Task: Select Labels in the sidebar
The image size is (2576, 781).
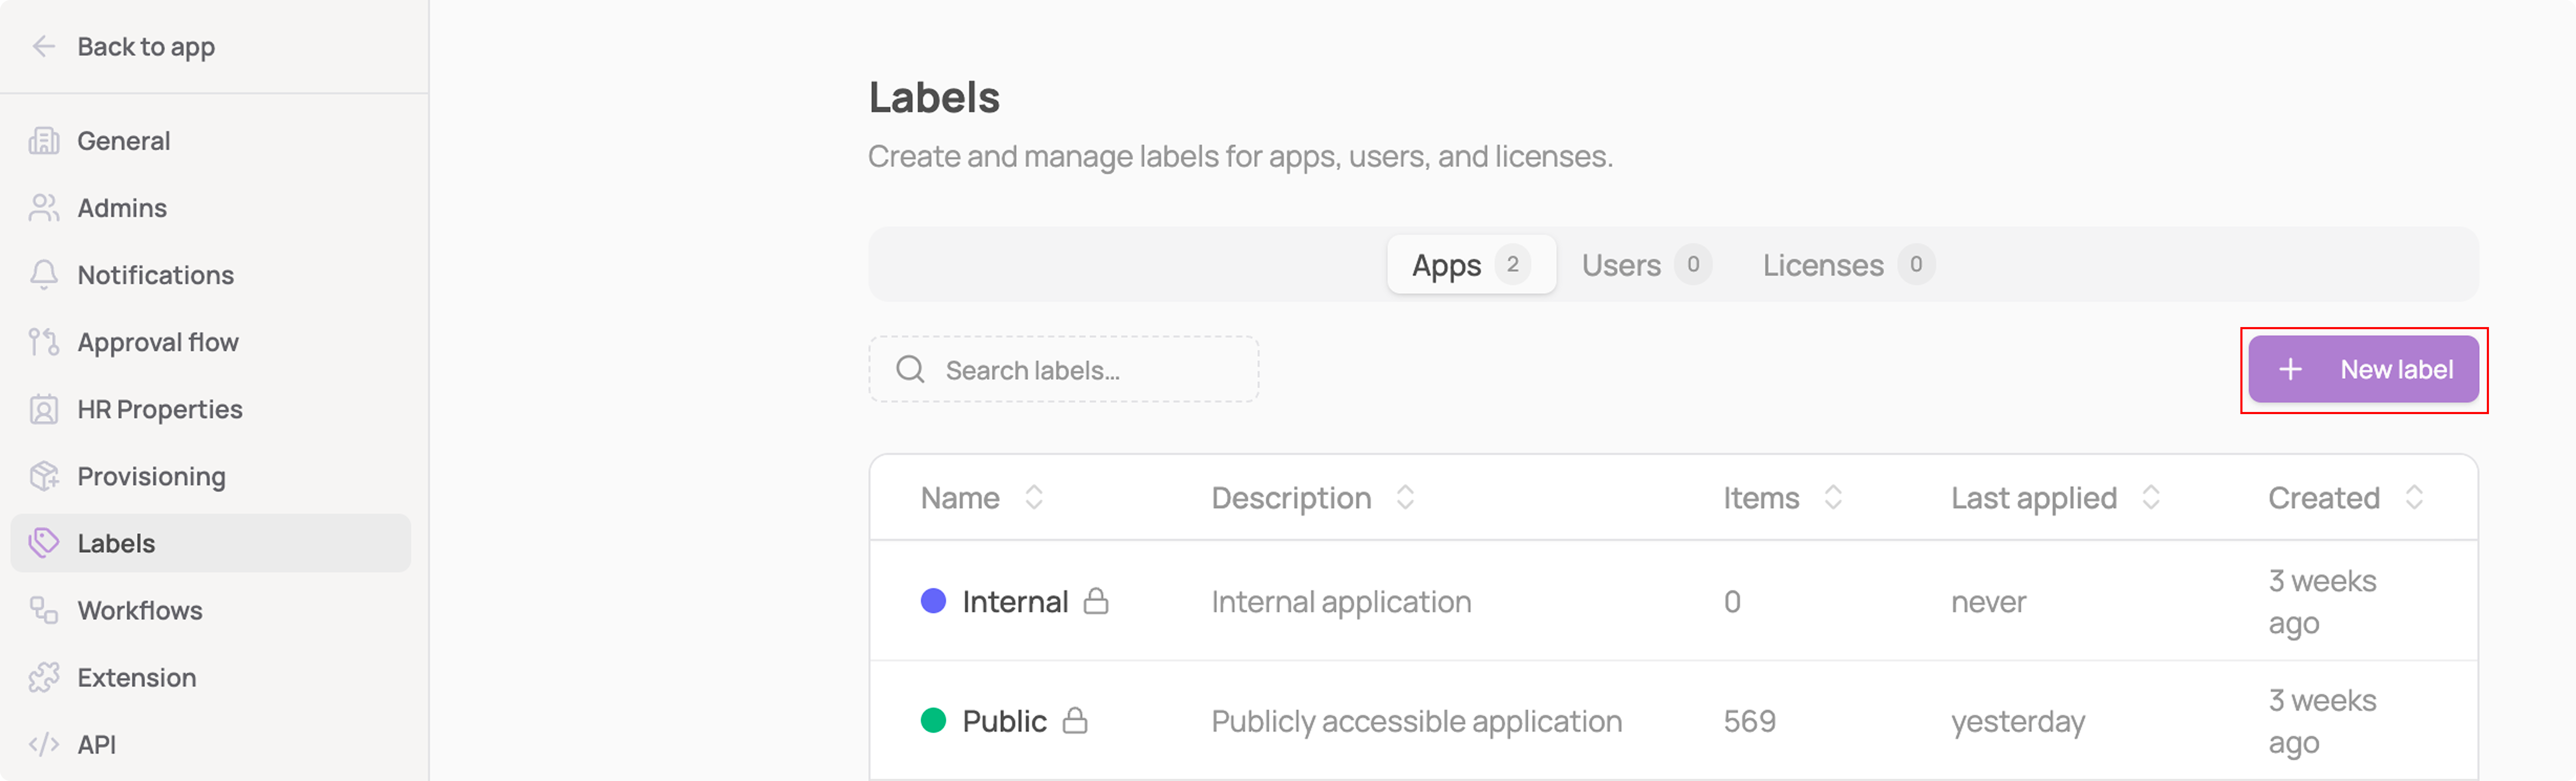Action: [x=211, y=543]
